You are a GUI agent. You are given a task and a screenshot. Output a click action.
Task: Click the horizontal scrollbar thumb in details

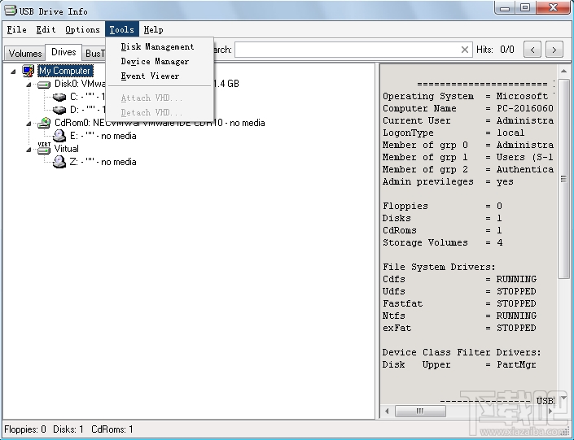click(420, 411)
